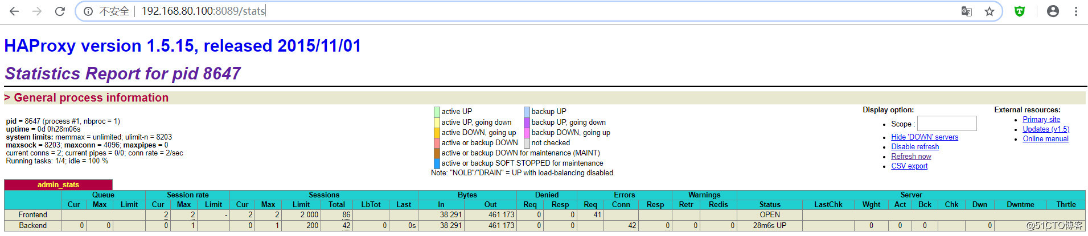Click Statistics Report for pid 8647
Viewport: 1088px width, 236px height.
pyautogui.click(x=122, y=74)
